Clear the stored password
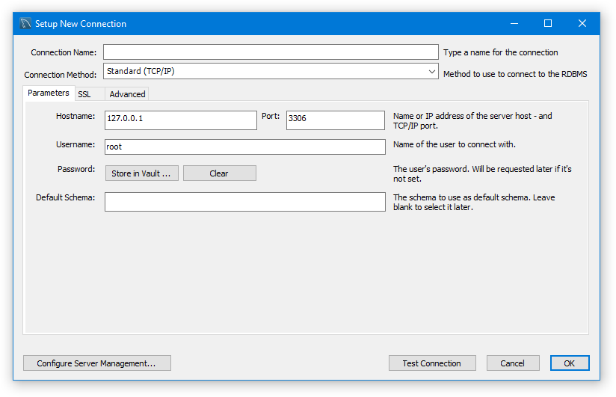 (219, 173)
